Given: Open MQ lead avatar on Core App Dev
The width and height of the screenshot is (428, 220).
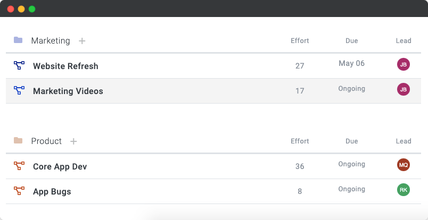Looking at the screenshot, I should 403,165.
